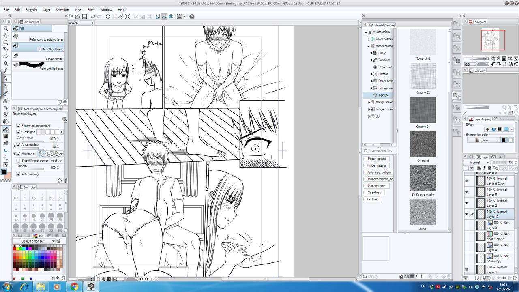Open the Window menu
Image resolution: width=519 pixels, height=292 pixels.
tap(106, 9)
